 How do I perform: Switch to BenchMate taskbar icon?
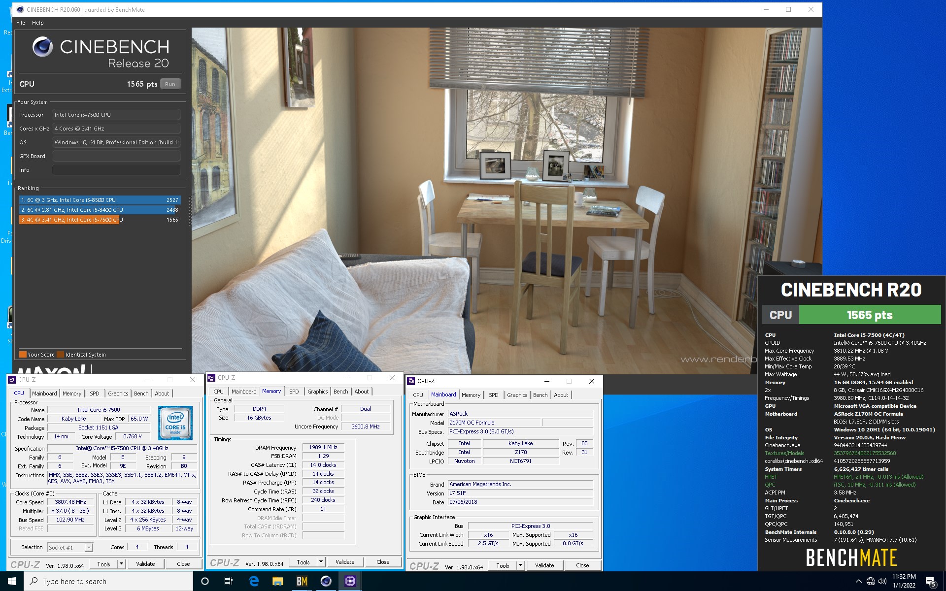[x=302, y=581]
